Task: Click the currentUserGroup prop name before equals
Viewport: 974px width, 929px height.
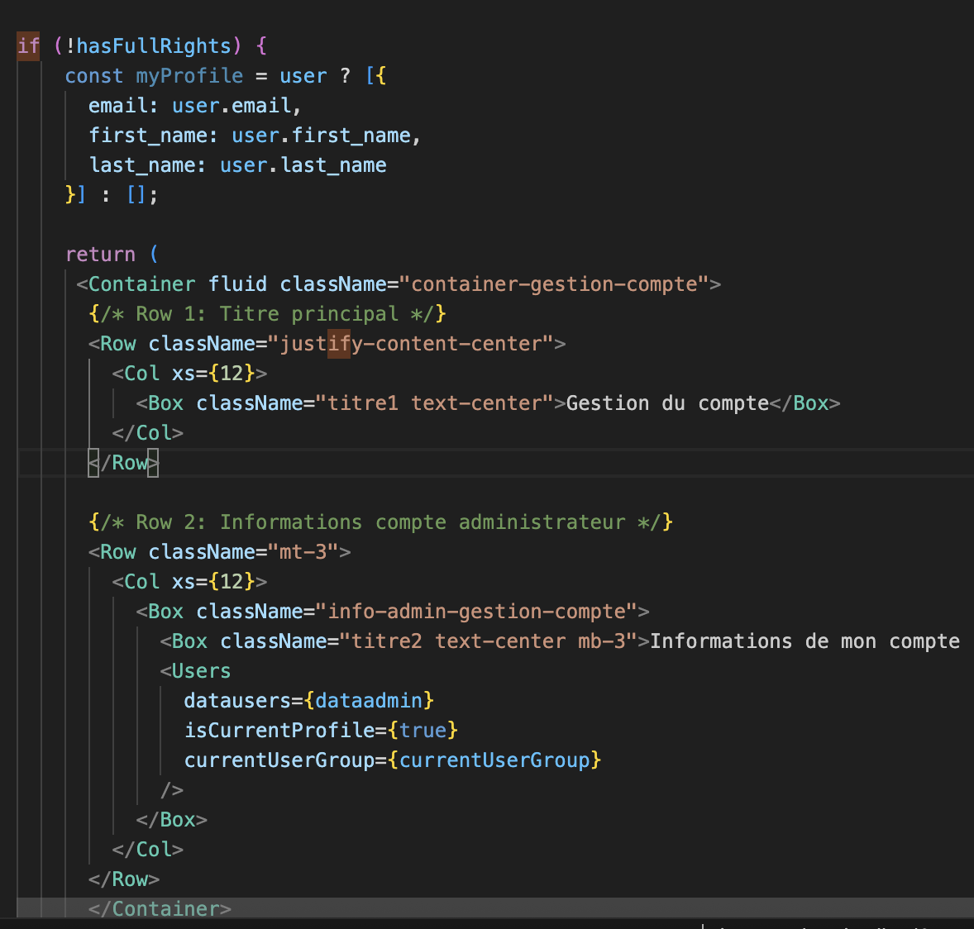Action: pos(279,760)
